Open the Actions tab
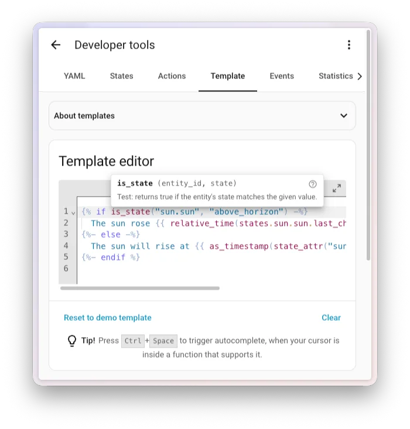The width and height of the screenshot is (410, 429). coord(172,76)
